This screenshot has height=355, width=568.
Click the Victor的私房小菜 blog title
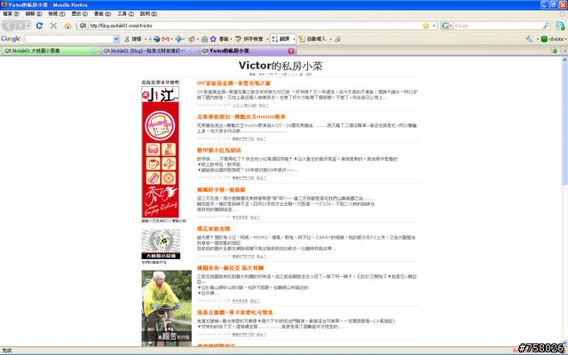(280, 66)
